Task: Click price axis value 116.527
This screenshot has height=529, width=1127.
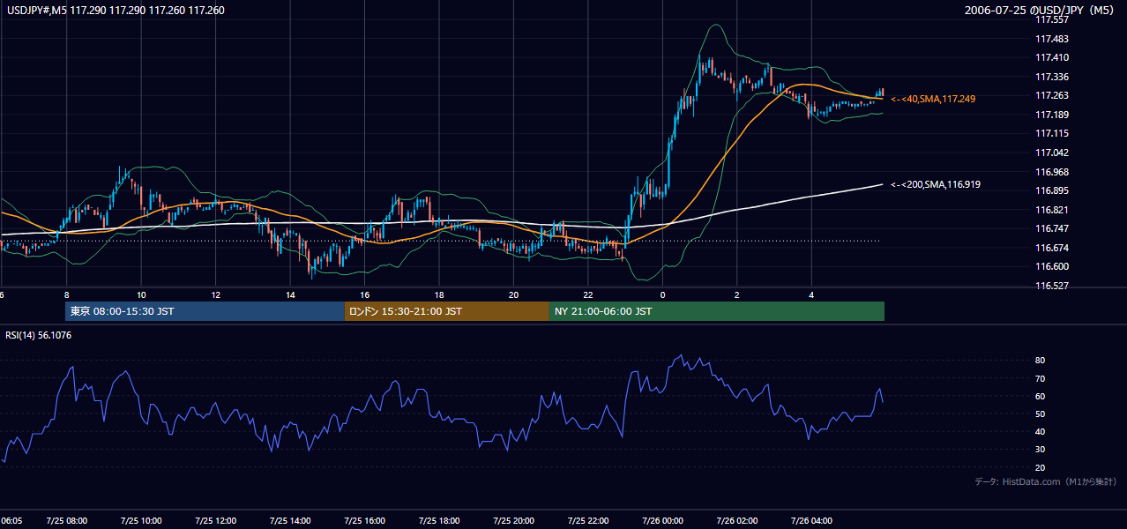Action: pyautogui.click(x=1052, y=286)
